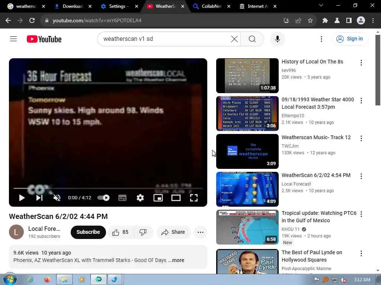This screenshot has height=285, width=381.
Task: Open Weatherscan Music- Track 12 thumbnail
Action: tap(247, 151)
